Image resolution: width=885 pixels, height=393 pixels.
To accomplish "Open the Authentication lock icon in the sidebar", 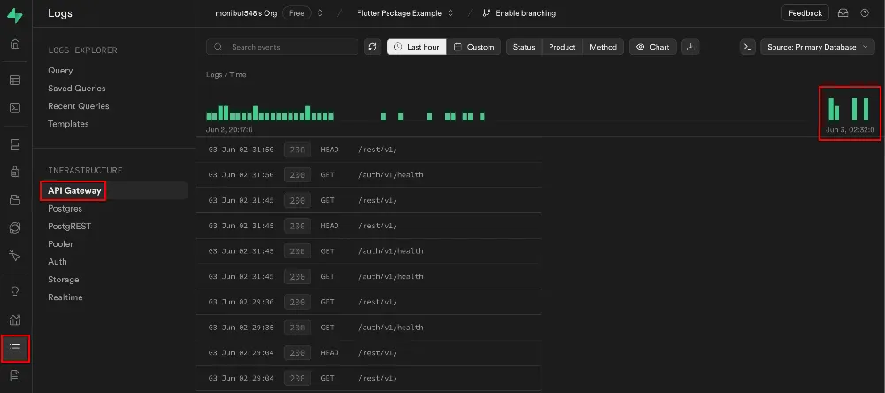I will (x=15, y=173).
